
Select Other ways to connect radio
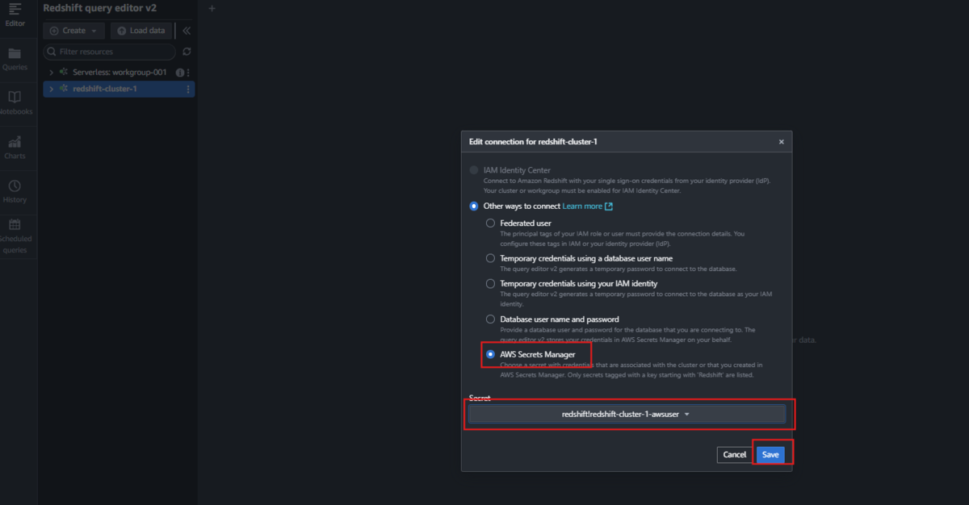(x=474, y=207)
